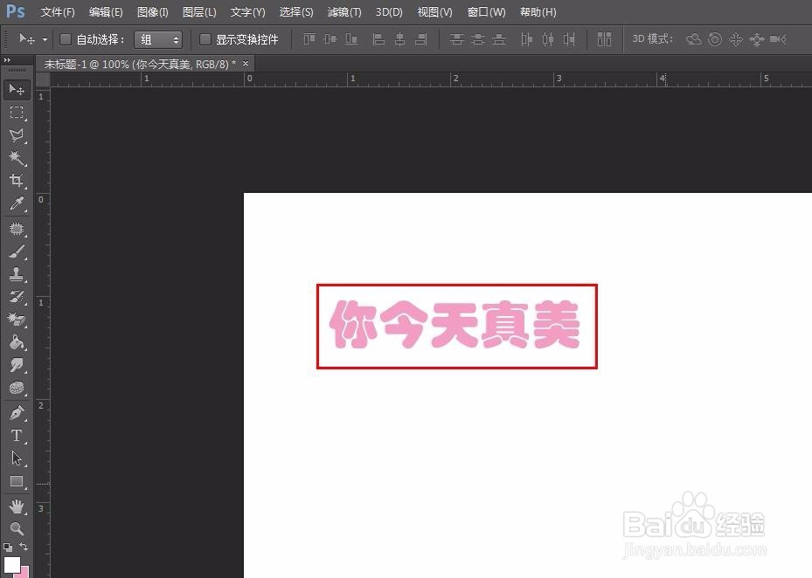Close the 未标题-1 document tab
Image resolution: width=812 pixels, height=578 pixels.
tap(246, 64)
